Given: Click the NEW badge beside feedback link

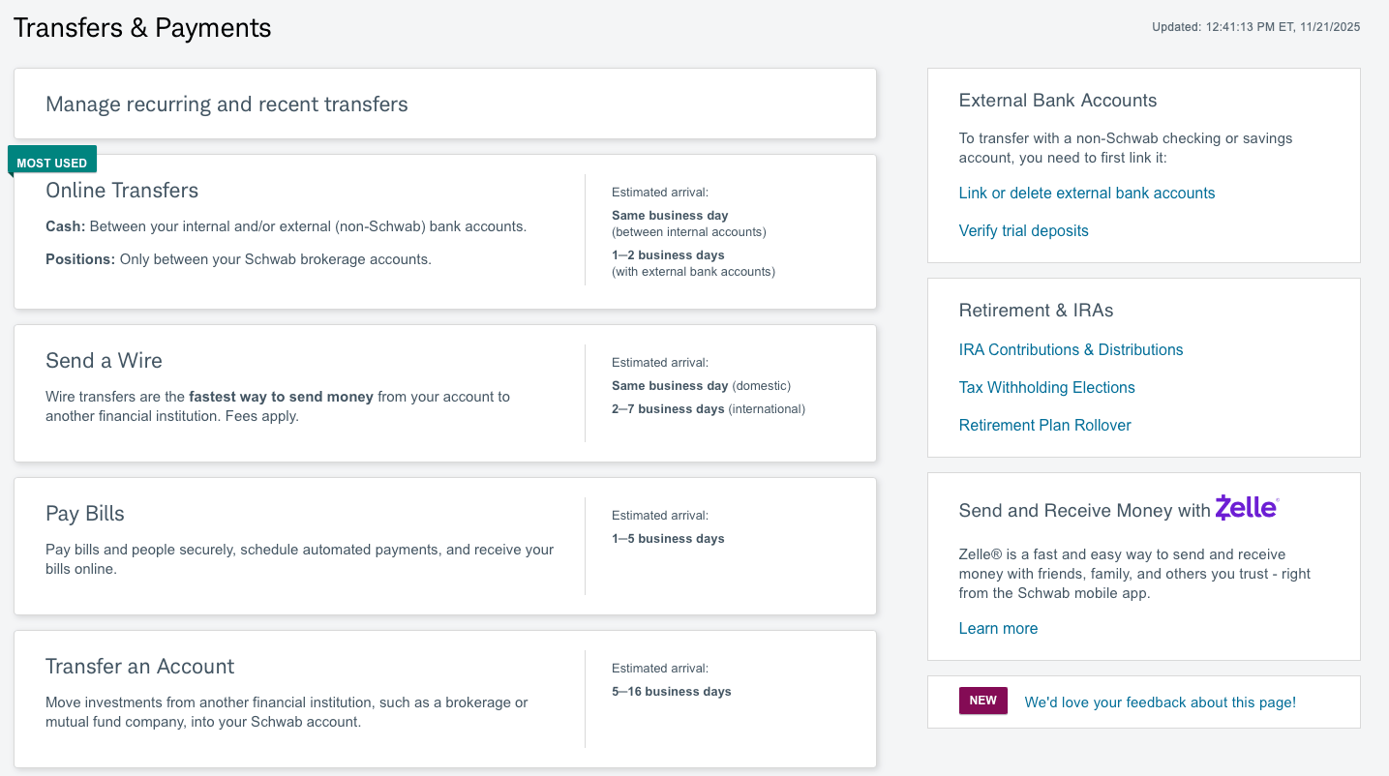Looking at the screenshot, I should (x=982, y=701).
